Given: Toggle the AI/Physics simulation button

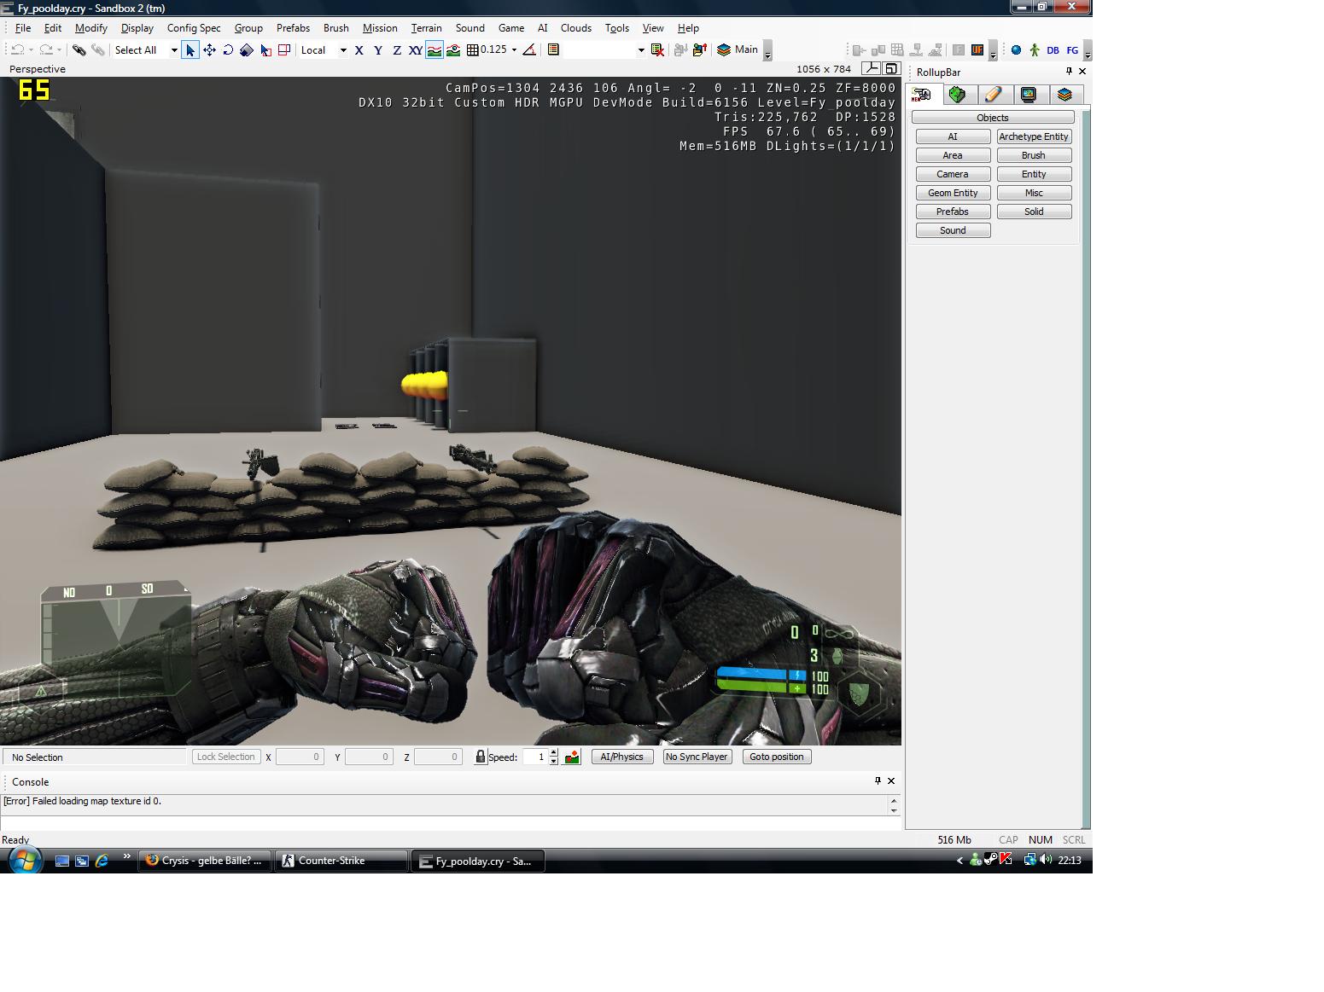Looking at the screenshot, I should click(x=622, y=757).
